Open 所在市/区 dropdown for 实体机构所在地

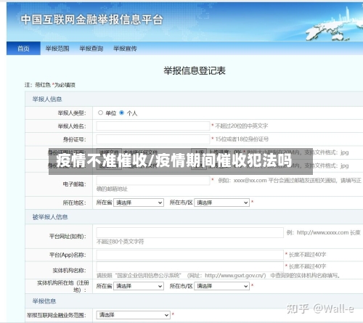pyautogui.click(x=221, y=286)
